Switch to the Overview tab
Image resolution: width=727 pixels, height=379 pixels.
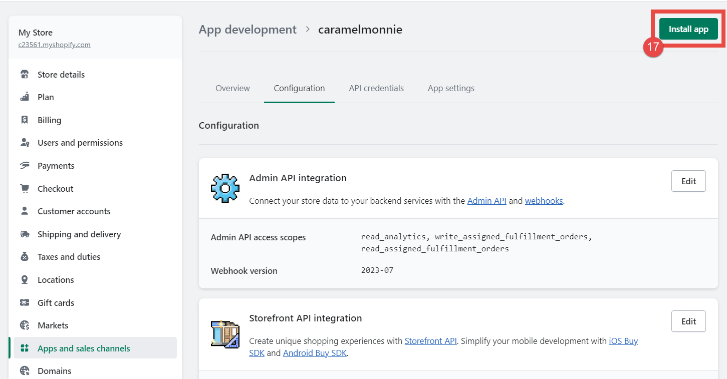232,88
